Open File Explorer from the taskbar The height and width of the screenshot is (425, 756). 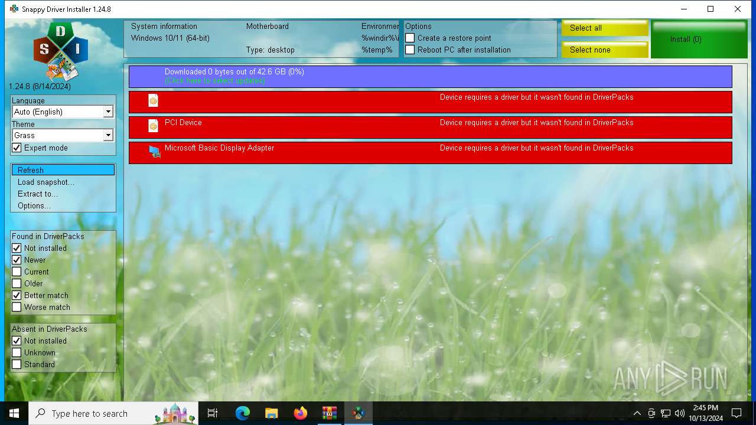(x=271, y=413)
